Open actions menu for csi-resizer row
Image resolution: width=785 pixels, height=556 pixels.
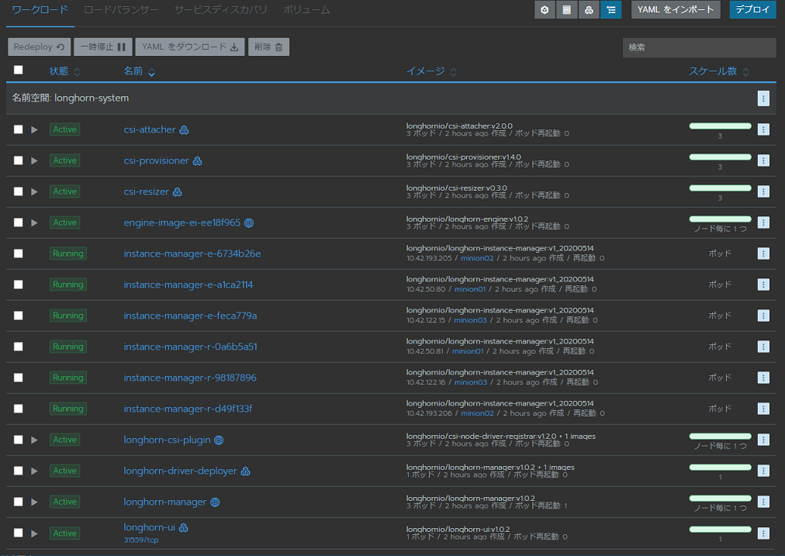[x=763, y=192]
